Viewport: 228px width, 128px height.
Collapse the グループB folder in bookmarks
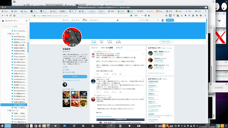pos(8,34)
